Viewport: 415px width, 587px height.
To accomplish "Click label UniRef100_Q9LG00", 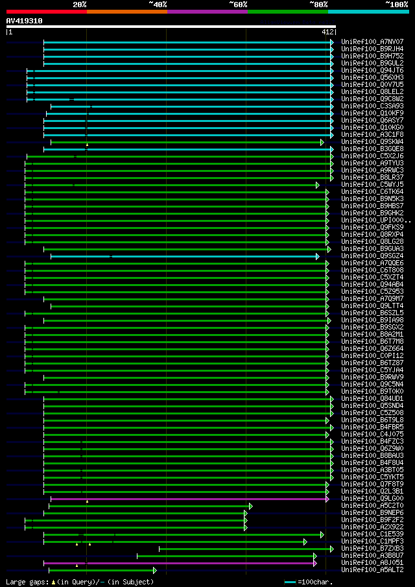I will (x=372, y=498).
